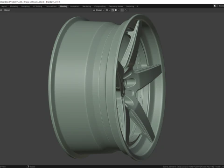
Task: Toggle proportional editing button
Action: pos(122,10)
